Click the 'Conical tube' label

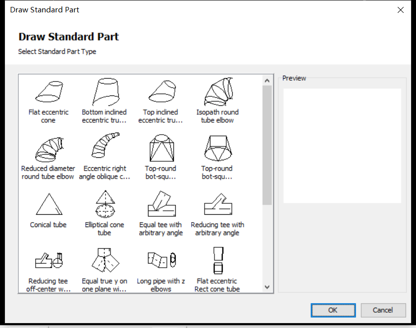pyautogui.click(x=49, y=225)
